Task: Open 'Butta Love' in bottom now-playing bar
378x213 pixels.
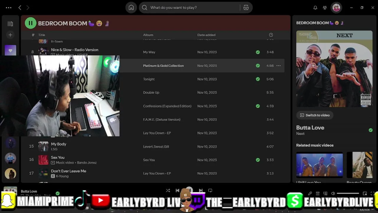Action: [29, 191]
